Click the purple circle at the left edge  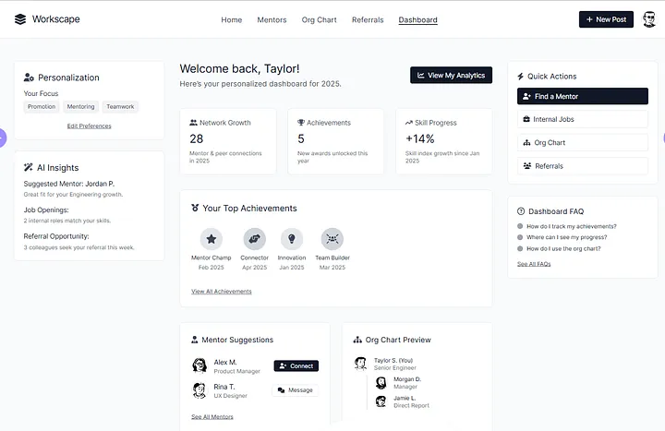[x=3, y=138]
